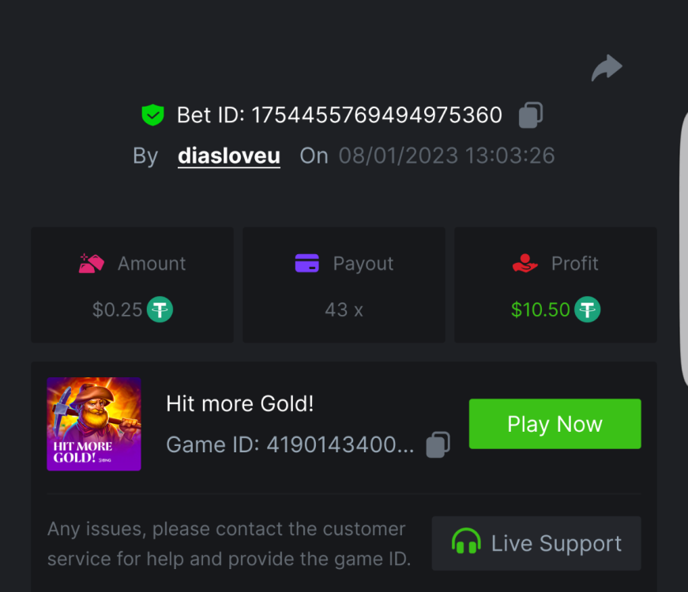The width and height of the screenshot is (688, 592).
Task: Click the green $10.50 profit value
Action: click(540, 309)
